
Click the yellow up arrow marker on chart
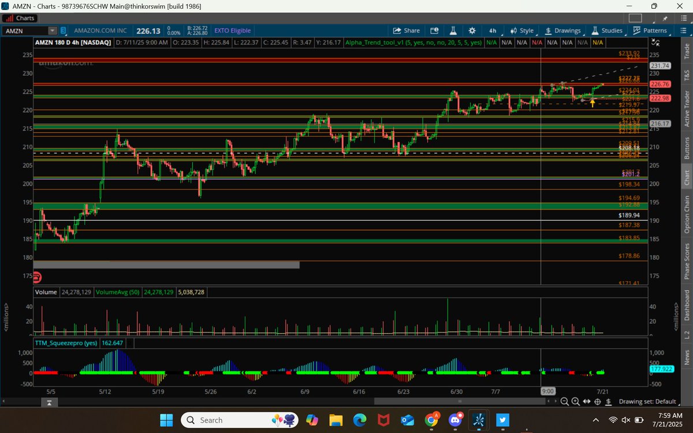(592, 103)
